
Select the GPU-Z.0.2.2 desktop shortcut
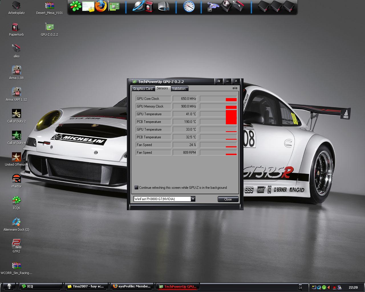click(x=50, y=29)
